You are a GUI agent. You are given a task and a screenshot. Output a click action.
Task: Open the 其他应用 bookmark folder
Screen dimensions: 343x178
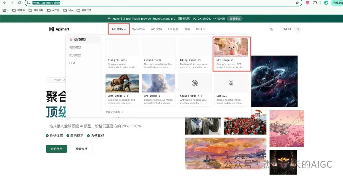pyautogui.click(x=36, y=10)
